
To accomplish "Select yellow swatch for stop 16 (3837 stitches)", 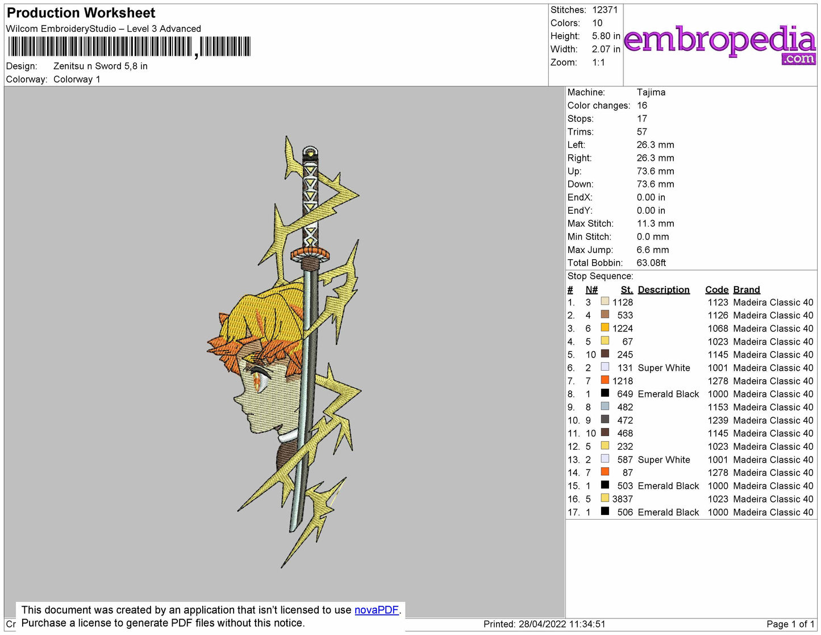I will (605, 497).
